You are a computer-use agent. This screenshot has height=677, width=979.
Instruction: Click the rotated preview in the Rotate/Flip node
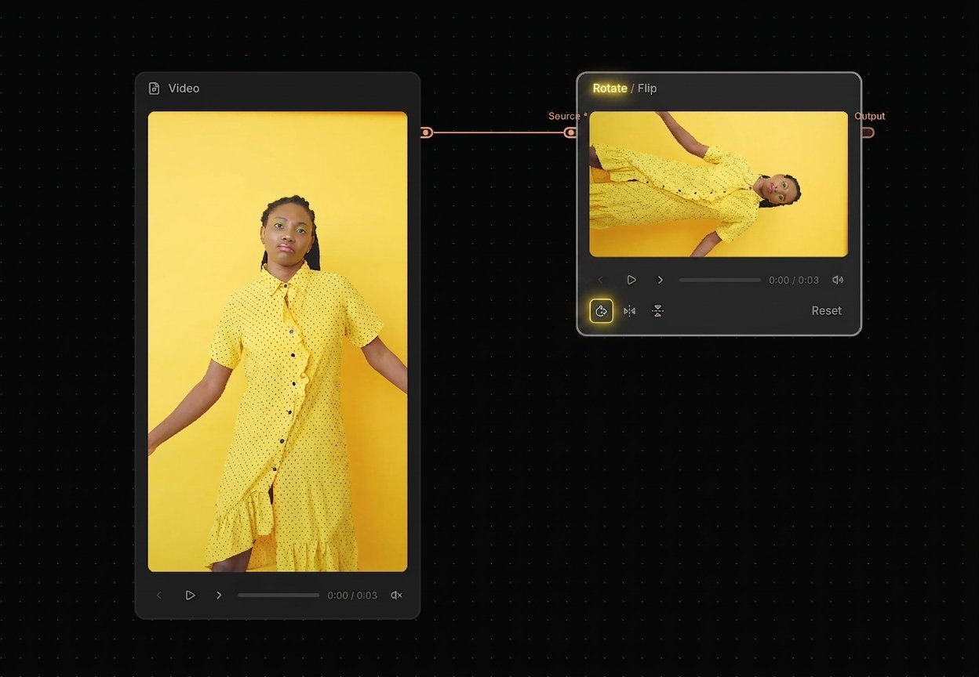(x=719, y=184)
